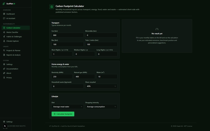Image resolution: width=210 pixels, height=131 pixels.
Task: Click the Medium flights per year input
Action: 84,54
